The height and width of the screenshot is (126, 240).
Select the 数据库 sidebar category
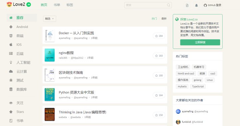coord(22,89)
